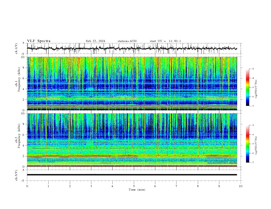
Task: Click the ch.2 spectrogram color scale bar
Action: tap(247, 144)
